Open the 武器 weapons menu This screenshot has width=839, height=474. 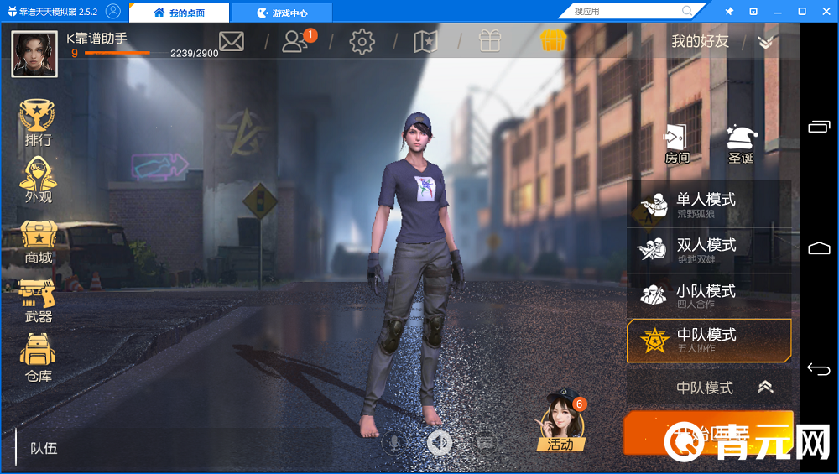pyautogui.click(x=38, y=301)
